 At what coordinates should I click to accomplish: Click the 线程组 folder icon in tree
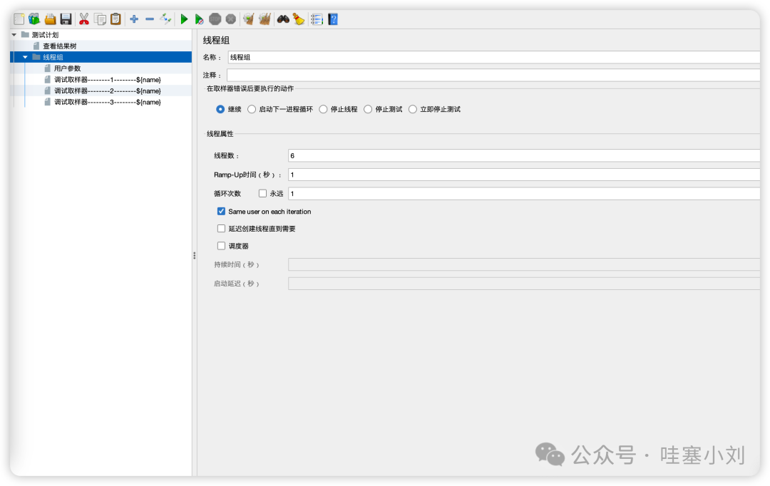(x=36, y=57)
